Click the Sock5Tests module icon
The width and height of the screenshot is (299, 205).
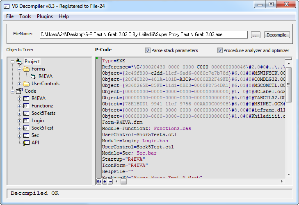click(26, 113)
